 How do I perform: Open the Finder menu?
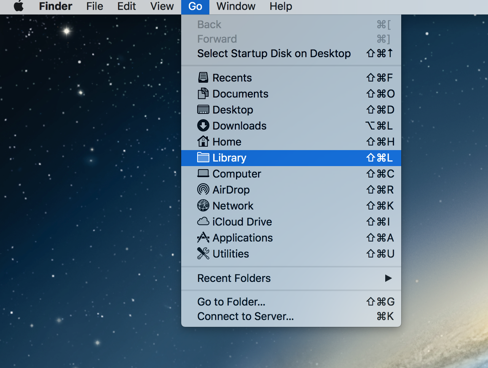(x=56, y=6)
